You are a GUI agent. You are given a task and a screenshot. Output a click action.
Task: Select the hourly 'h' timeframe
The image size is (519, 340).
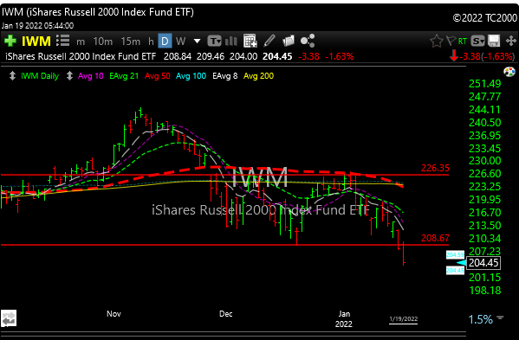coord(151,42)
